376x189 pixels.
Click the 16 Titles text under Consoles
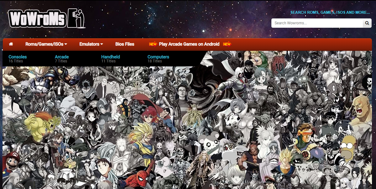click(16, 61)
